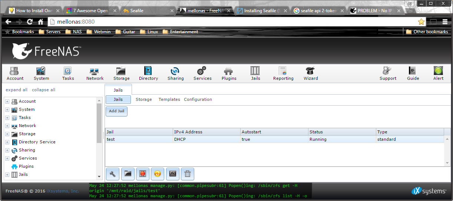Sort by the IPv4 Address column header

click(206, 132)
